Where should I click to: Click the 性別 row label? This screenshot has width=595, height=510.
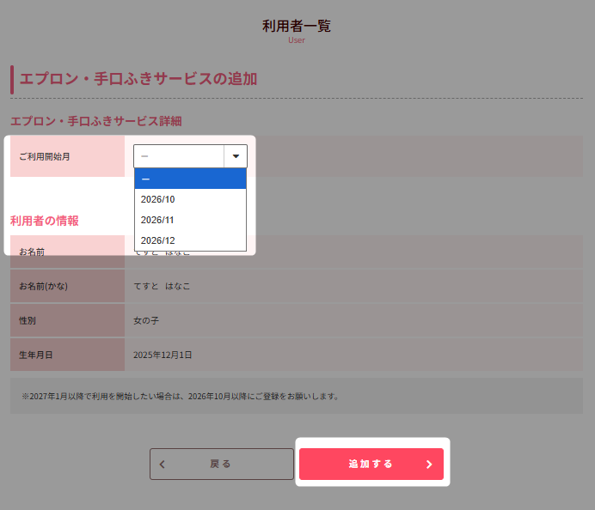pos(28,320)
